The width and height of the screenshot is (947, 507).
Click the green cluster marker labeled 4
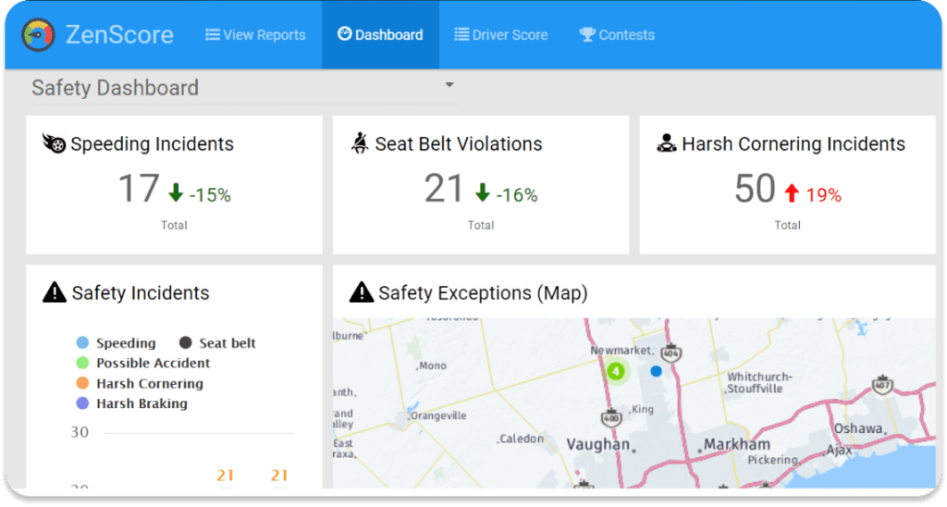click(616, 371)
